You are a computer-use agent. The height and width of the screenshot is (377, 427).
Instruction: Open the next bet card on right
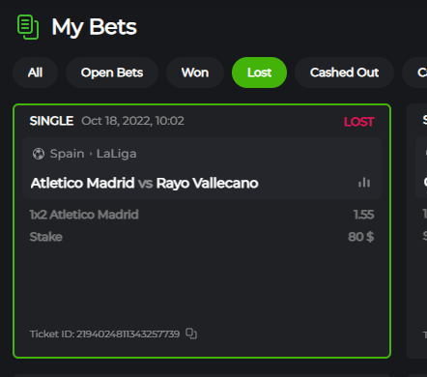417,231
